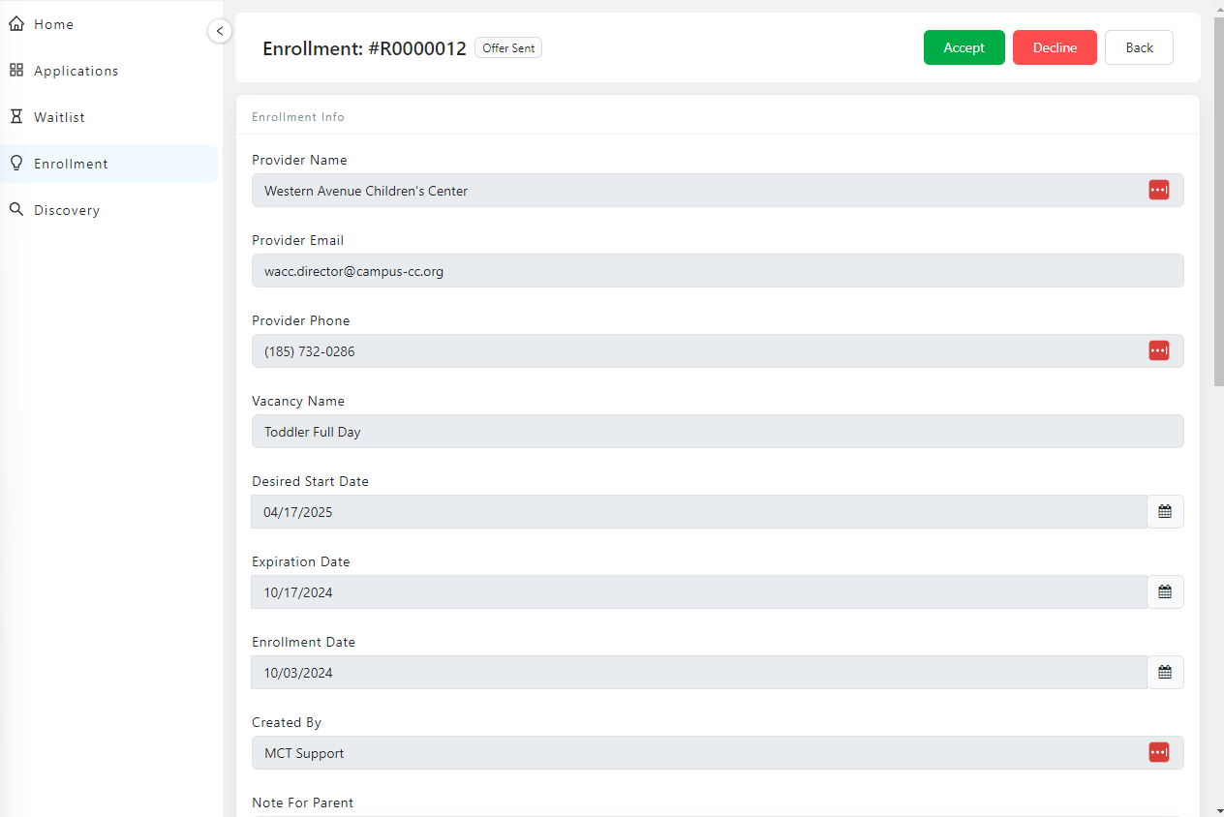Screen dimensions: 1224x817
Task: Click the 'Provider Email' label
Action: tap(297, 240)
